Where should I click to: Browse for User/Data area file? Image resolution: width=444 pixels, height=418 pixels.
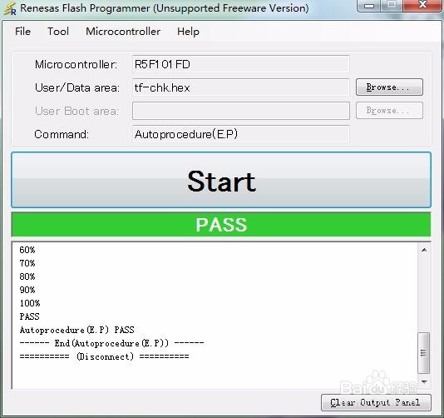[389, 87]
